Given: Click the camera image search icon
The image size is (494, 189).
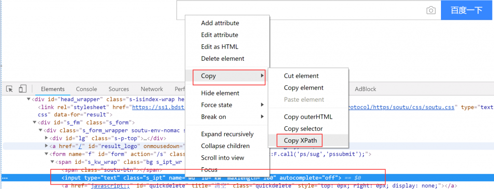Looking at the screenshot, I should tap(431, 11).
